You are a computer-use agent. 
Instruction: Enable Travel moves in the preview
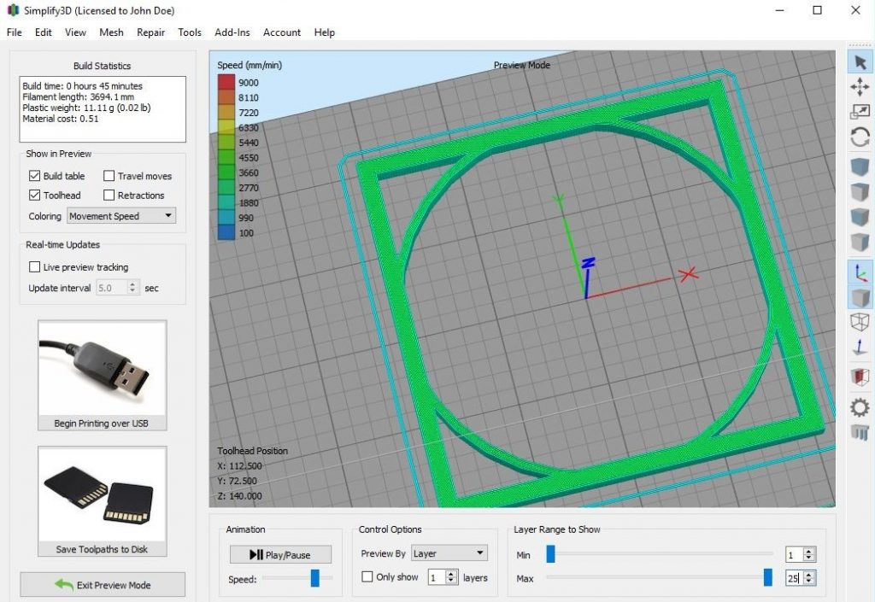tap(109, 176)
